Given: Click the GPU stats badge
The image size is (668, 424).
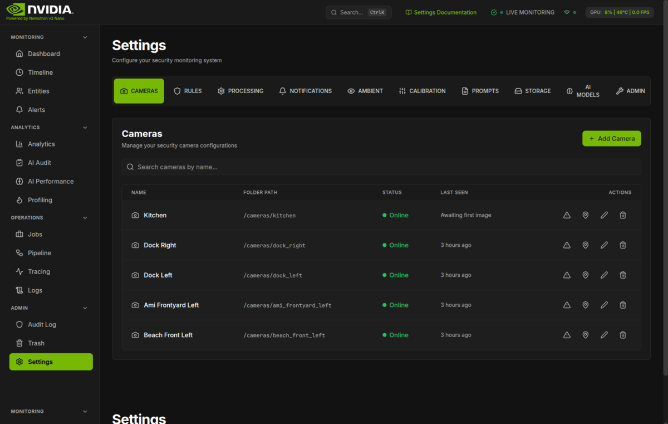Looking at the screenshot, I should (620, 12).
